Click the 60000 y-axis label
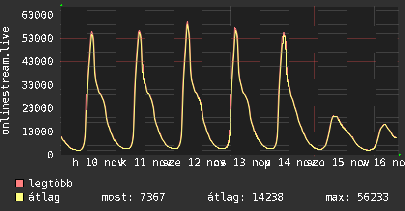The image size is (405, 211). [37, 15]
